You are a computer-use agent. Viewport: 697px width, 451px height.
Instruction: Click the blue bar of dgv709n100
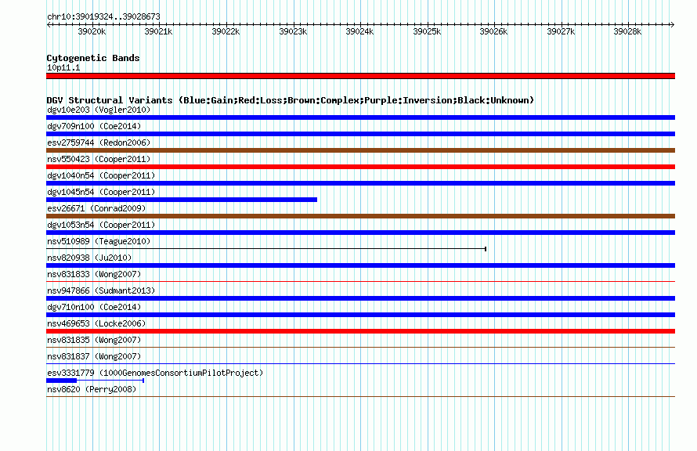360,134
